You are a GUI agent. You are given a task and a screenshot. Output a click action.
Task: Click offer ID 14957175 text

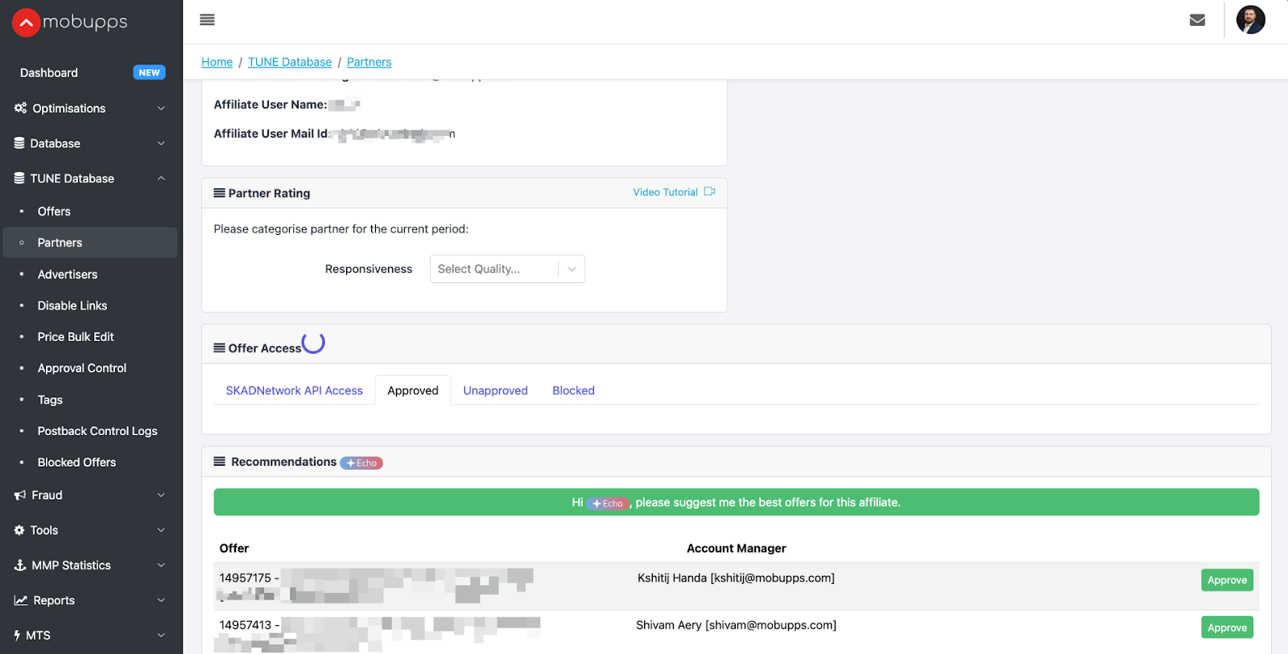[x=246, y=578]
